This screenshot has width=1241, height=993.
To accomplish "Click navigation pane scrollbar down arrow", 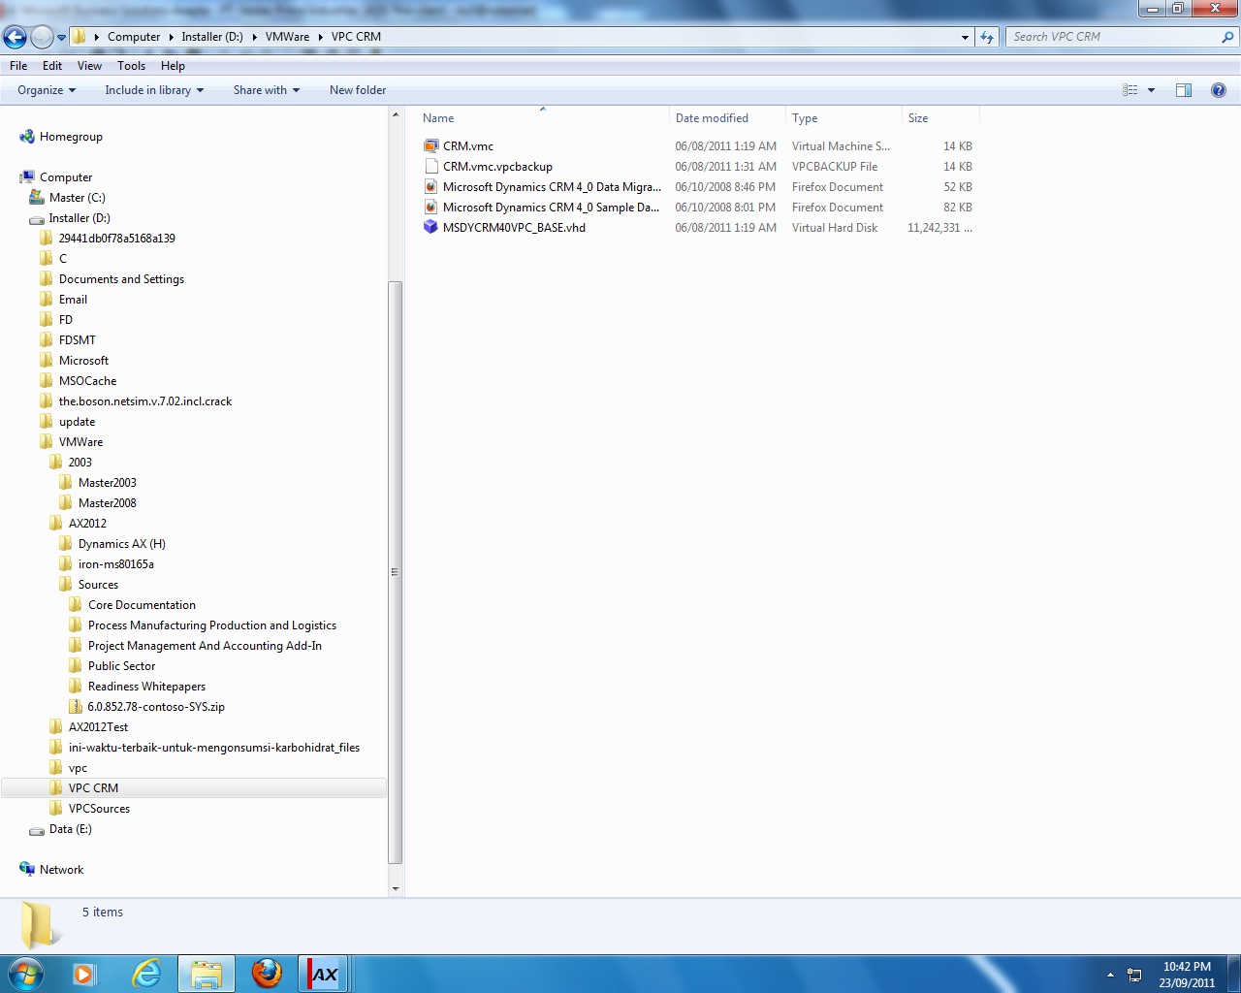I will [x=395, y=888].
